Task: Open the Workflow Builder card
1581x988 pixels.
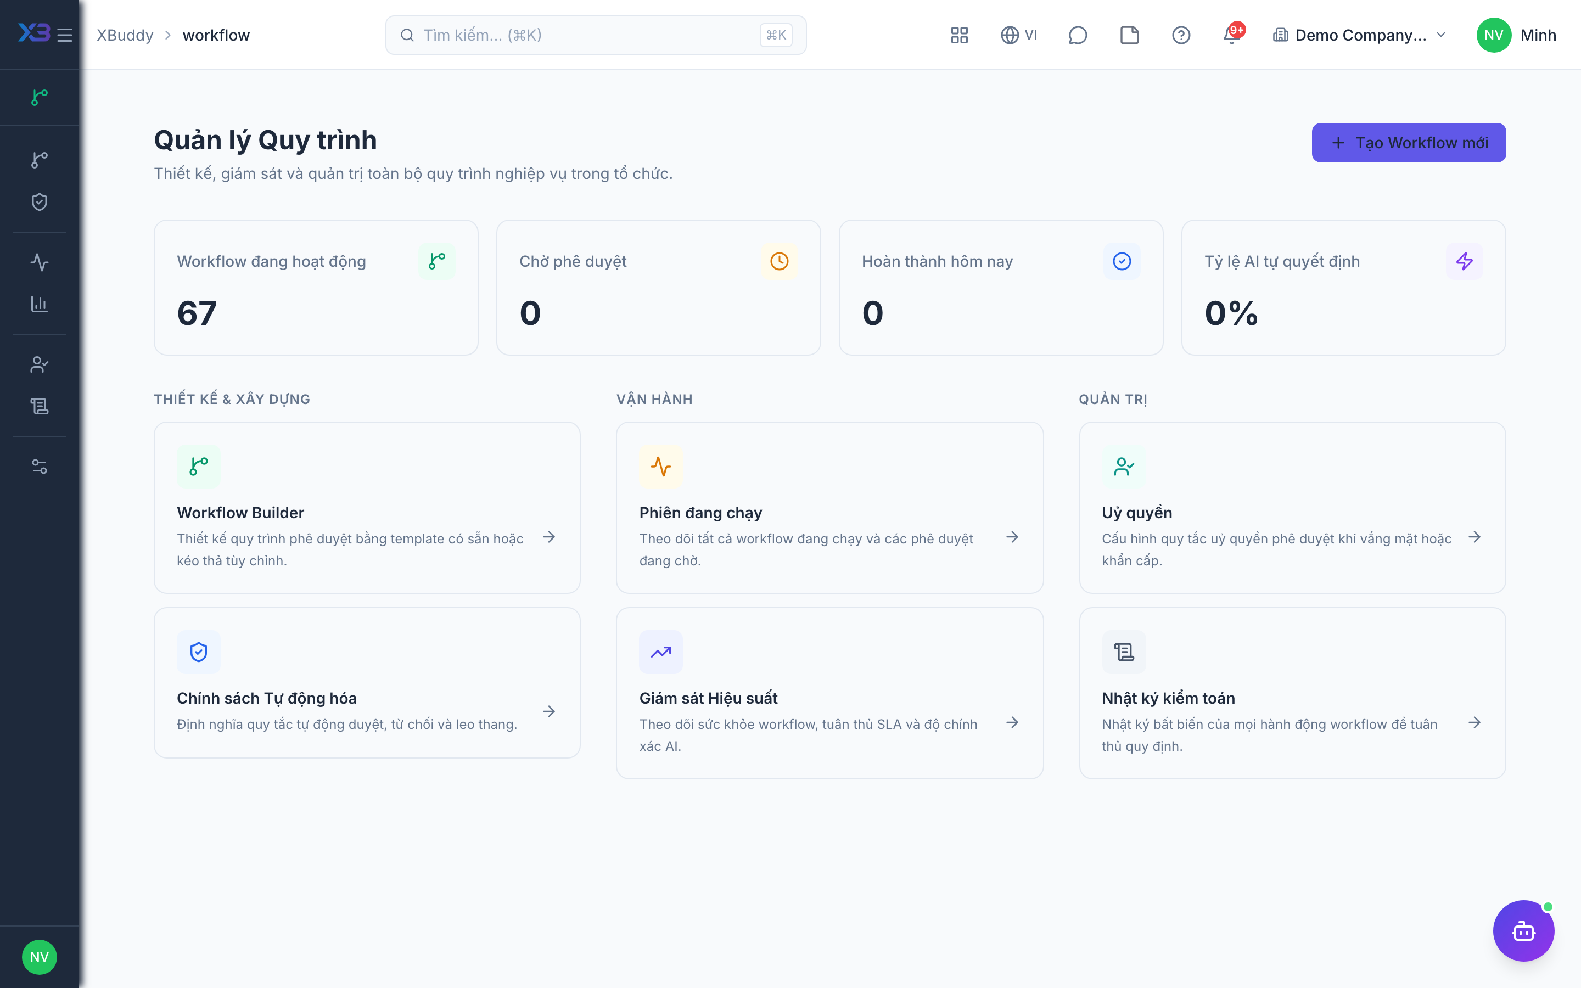Action: coord(367,507)
